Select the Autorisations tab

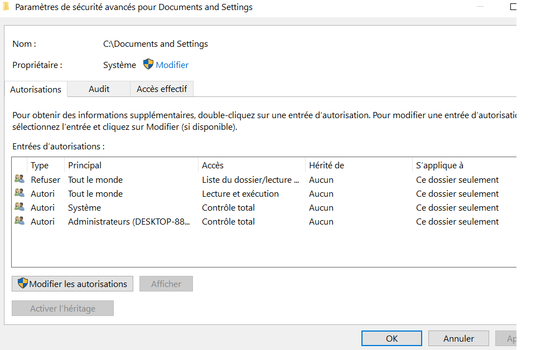[x=36, y=89]
